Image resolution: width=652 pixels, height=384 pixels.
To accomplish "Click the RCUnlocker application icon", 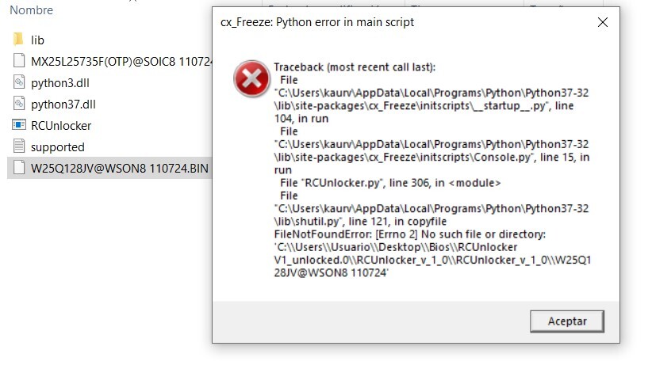I will (19, 125).
